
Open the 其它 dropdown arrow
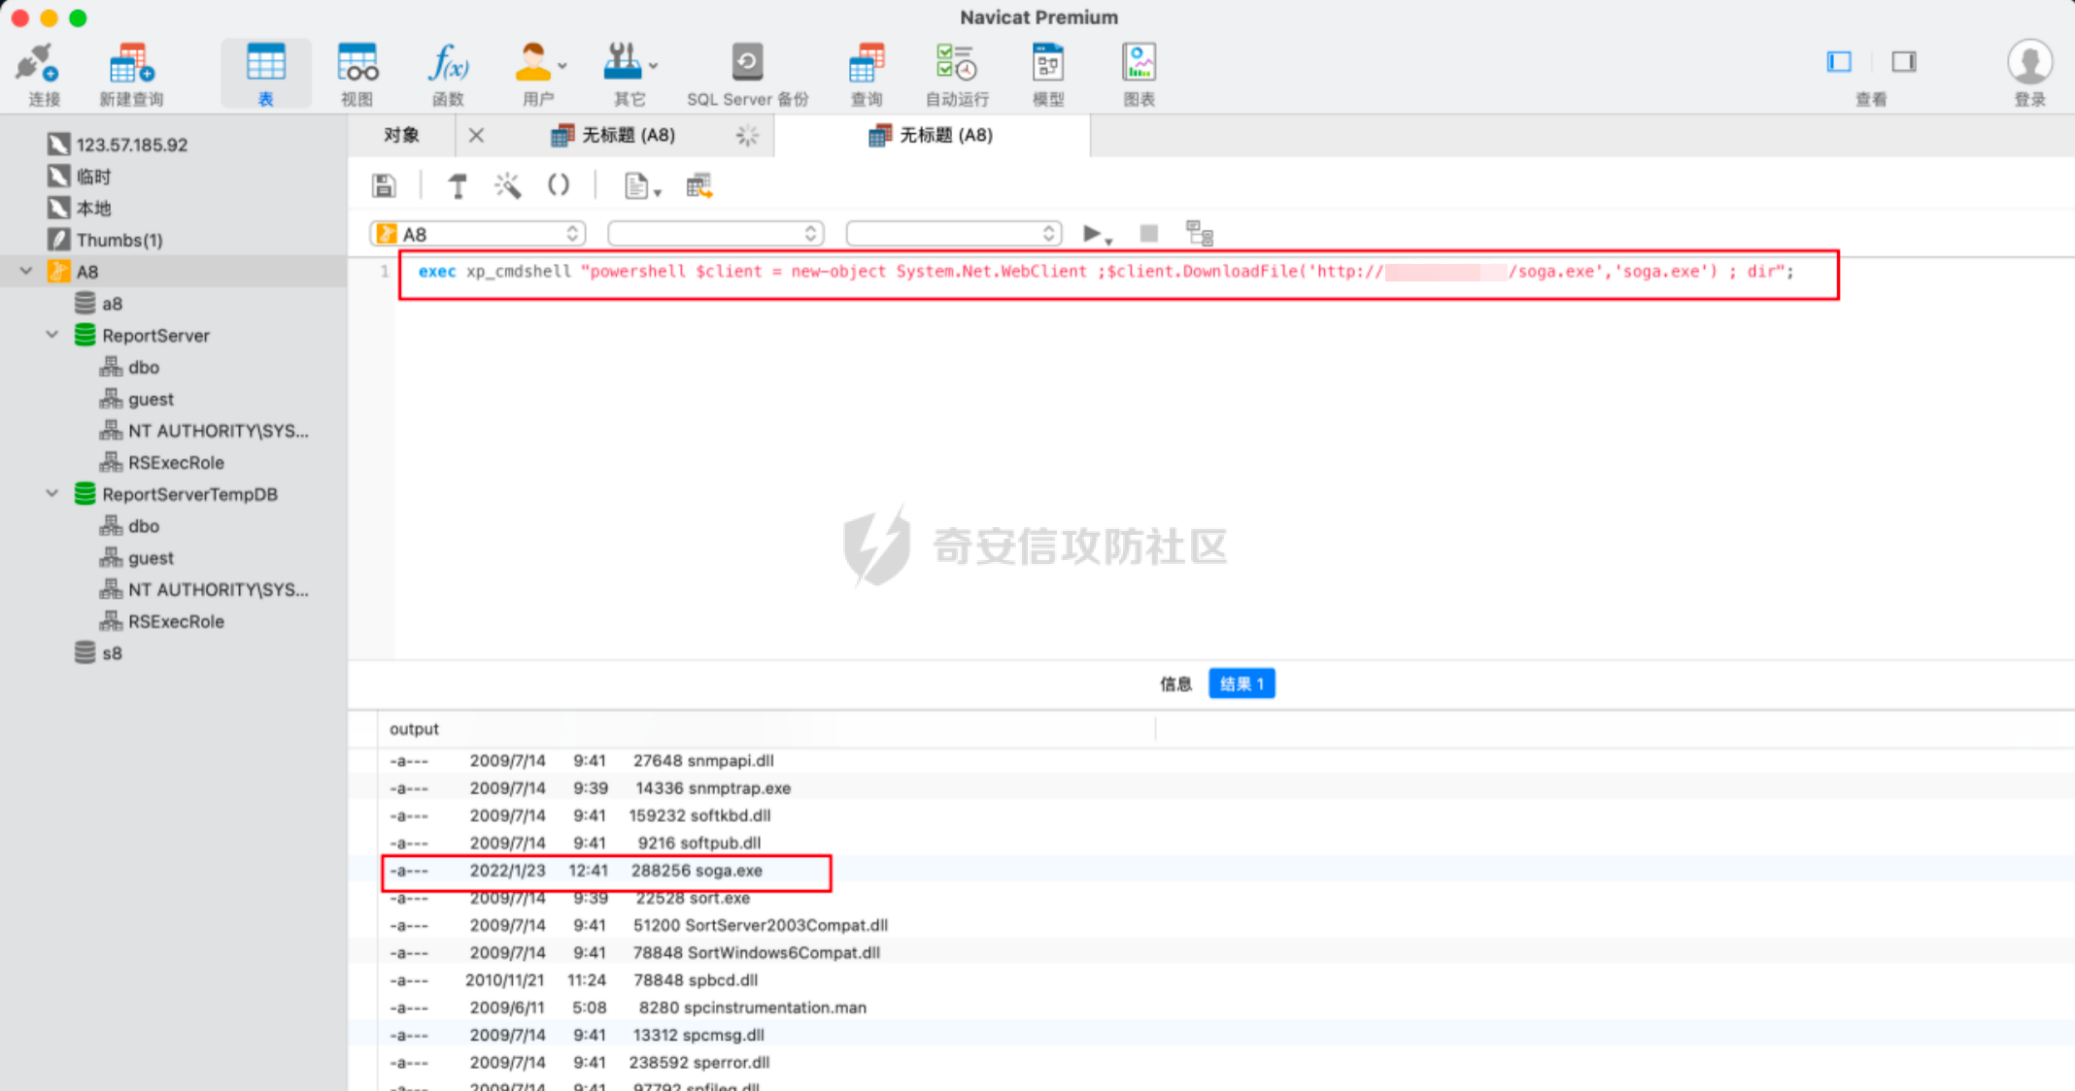pyautogui.click(x=654, y=66)
